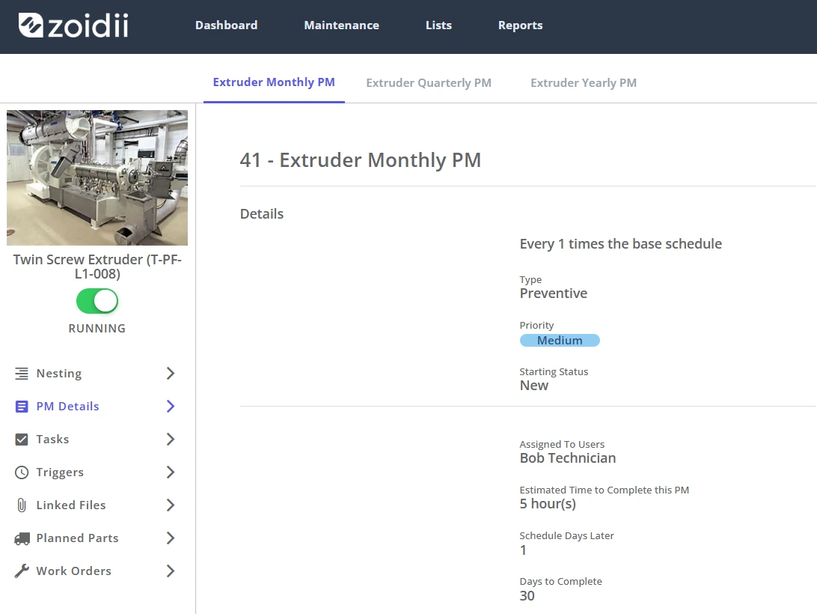Click the Schedule Days Later value 1
The image size is (817, 614).
tap(523, 550)
